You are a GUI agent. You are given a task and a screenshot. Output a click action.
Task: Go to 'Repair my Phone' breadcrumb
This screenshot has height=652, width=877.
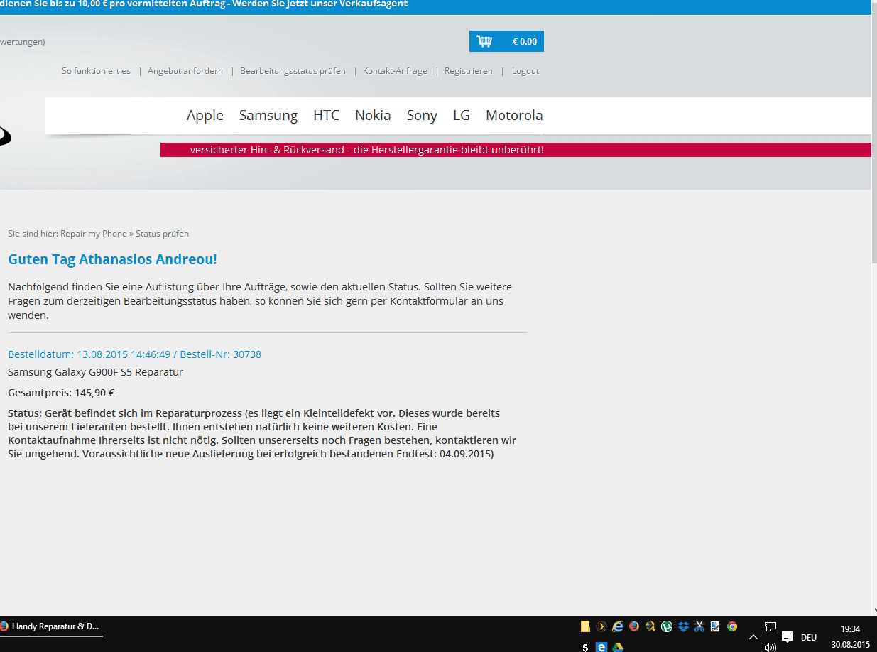click(94, 234)
